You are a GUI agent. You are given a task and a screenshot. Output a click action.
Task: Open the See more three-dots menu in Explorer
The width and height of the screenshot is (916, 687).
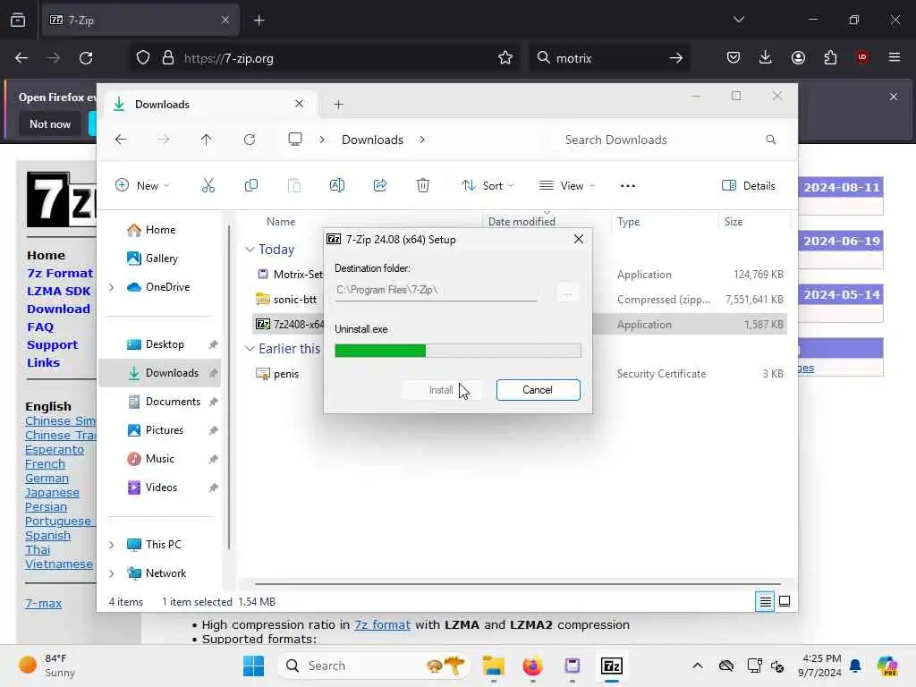click(x=627, y=186)
